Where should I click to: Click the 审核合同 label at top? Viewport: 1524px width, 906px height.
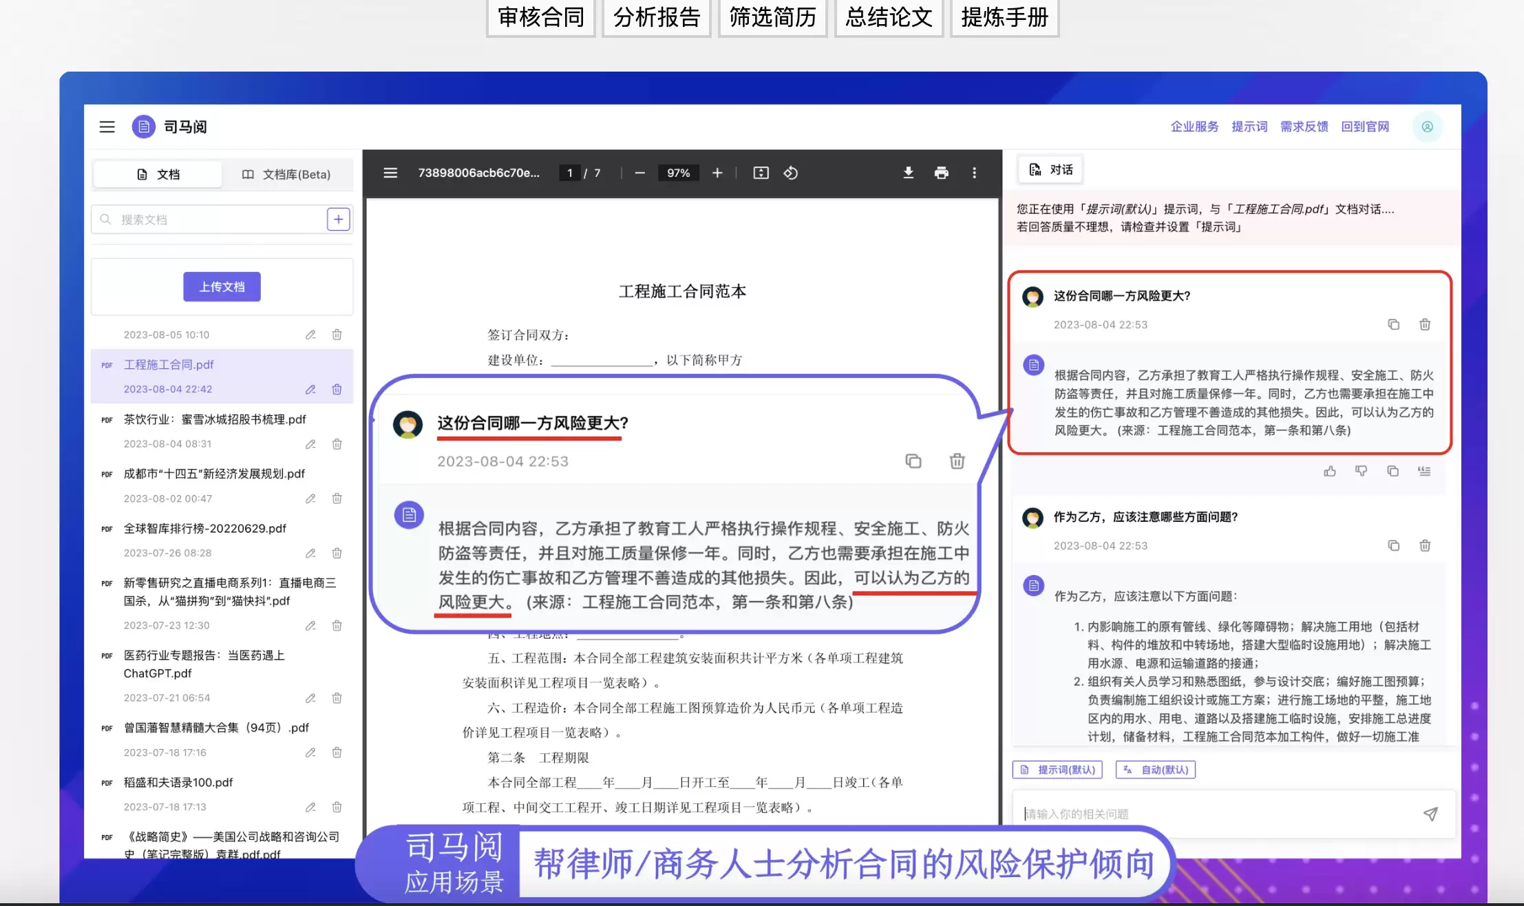541,17
